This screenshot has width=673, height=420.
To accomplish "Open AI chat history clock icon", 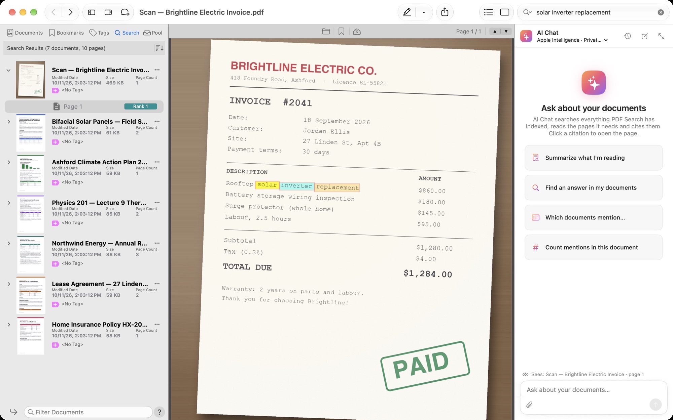I will (x=628, y=36).
